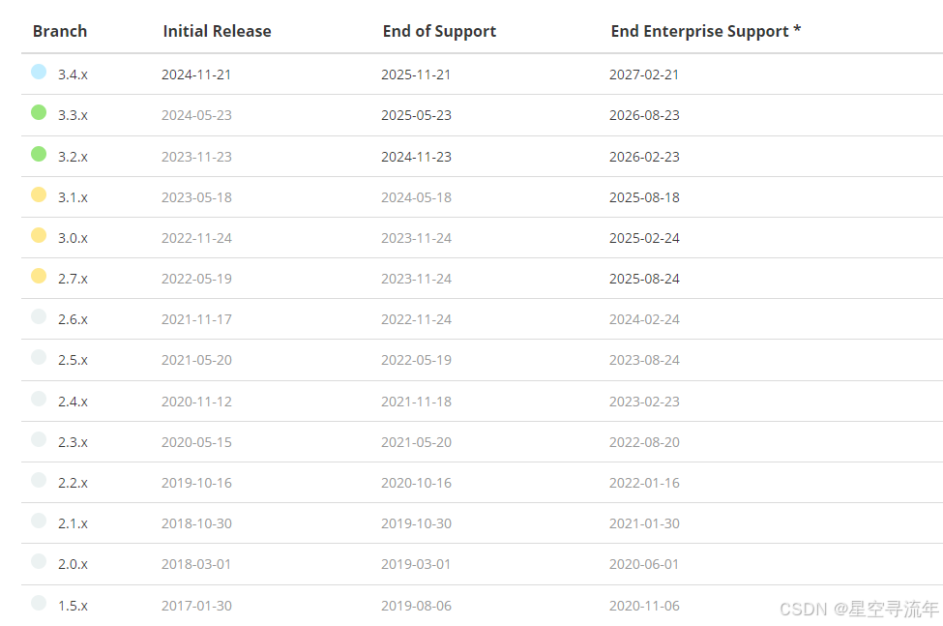Click the green status dot beside 3.3.x
943x626 pixels.
[x=39, y=112]
